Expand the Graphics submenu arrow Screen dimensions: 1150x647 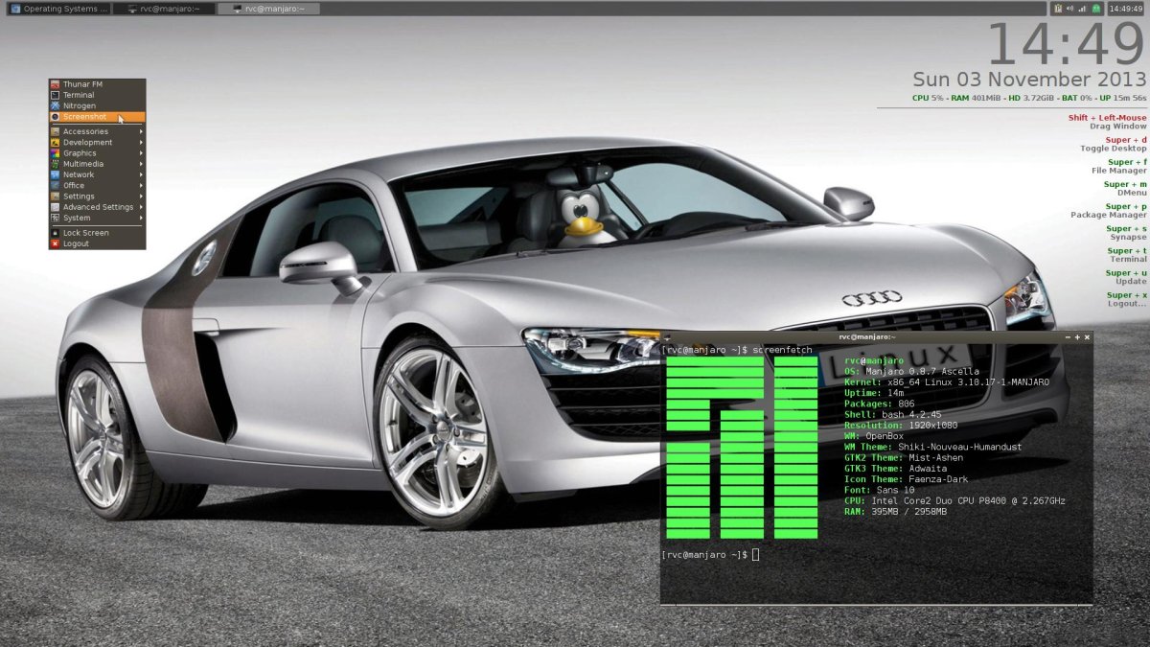[x=141, y=153]
